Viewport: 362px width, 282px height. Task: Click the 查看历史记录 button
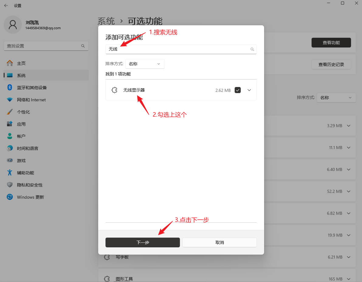(x=331, y=64)
